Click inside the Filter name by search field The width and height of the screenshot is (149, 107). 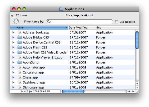79,22
